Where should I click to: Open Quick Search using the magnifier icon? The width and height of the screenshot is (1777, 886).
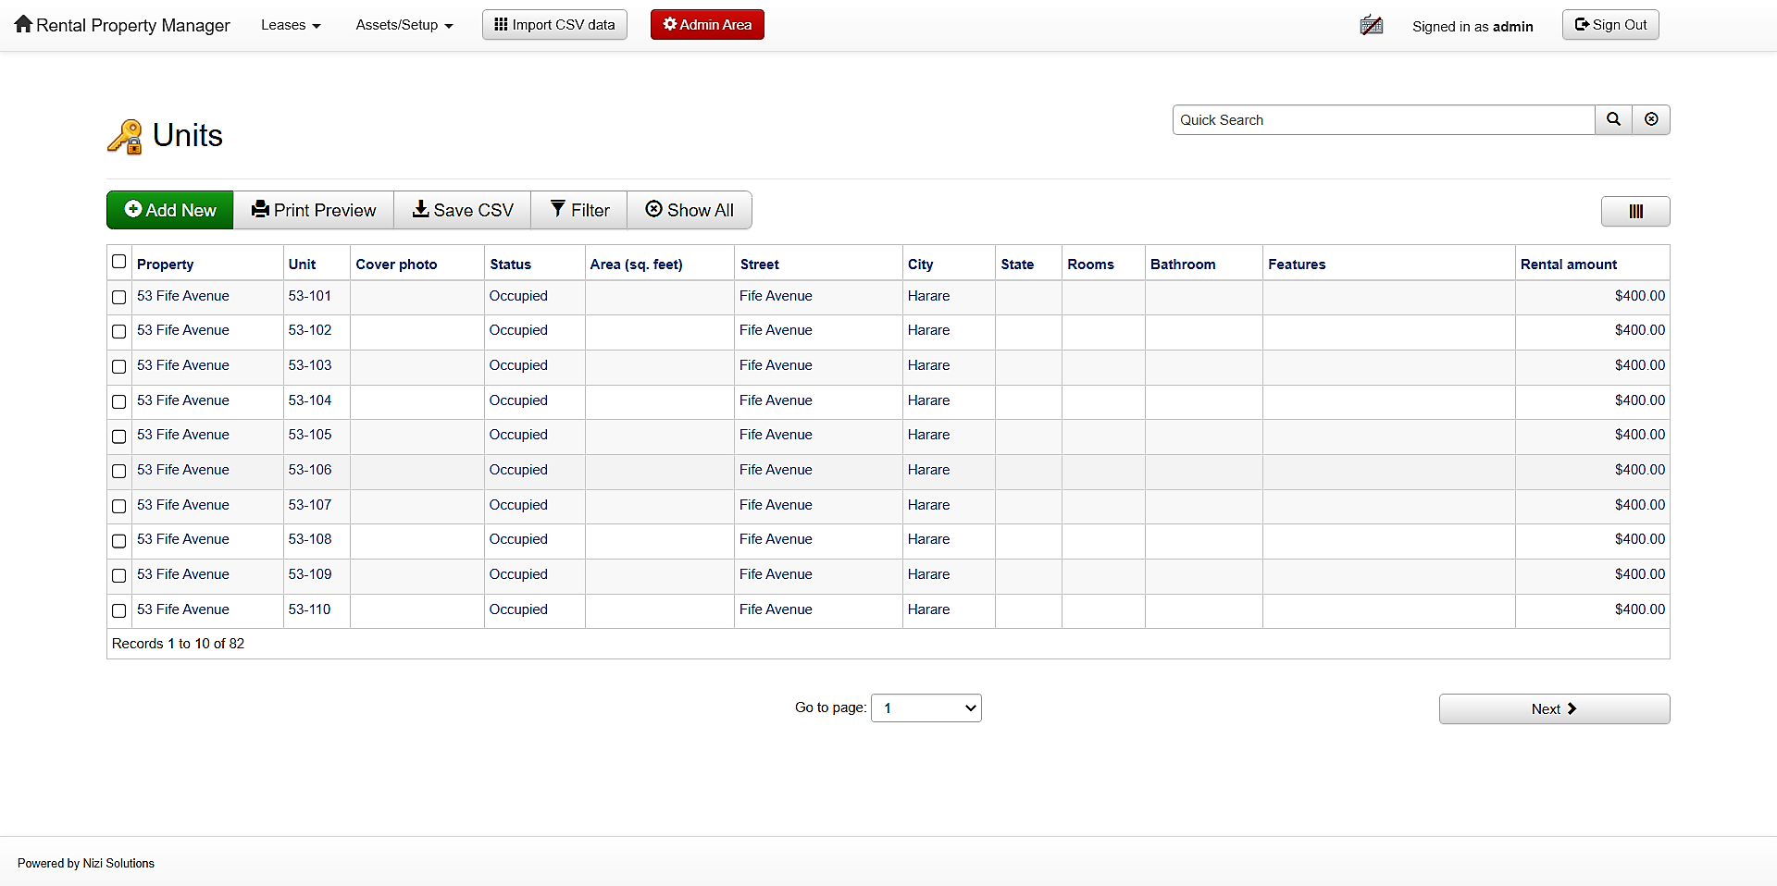(x=1613, y=119)
